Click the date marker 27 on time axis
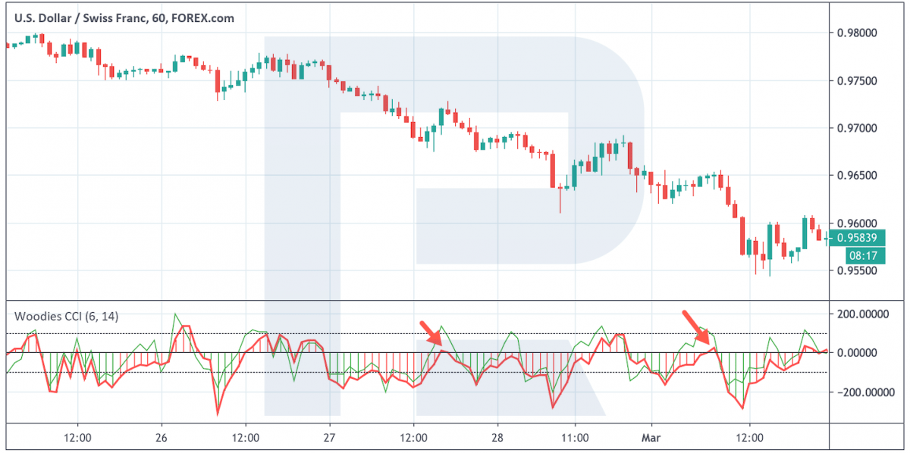 329,438
